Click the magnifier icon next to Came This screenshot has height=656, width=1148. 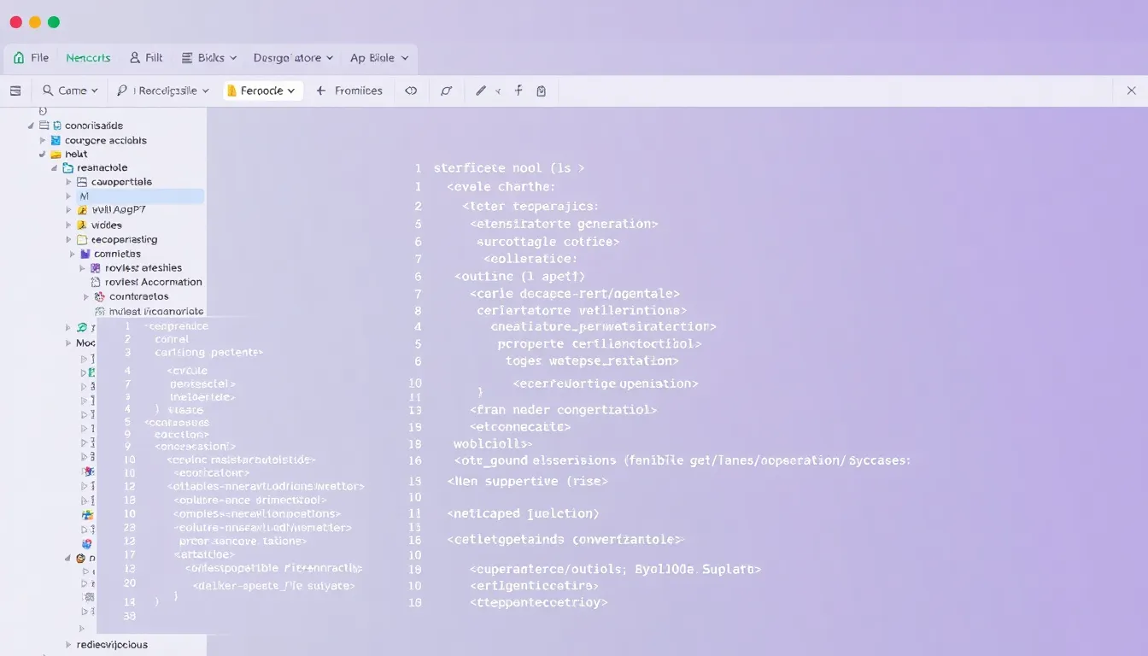(48, 91)
